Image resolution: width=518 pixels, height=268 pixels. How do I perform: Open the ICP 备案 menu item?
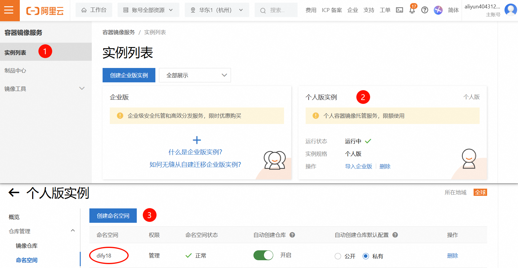332,10
